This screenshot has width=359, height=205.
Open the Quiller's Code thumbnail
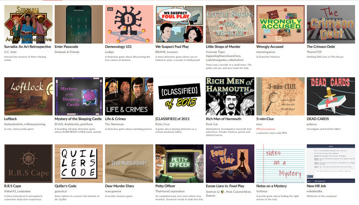coord(79,164)
